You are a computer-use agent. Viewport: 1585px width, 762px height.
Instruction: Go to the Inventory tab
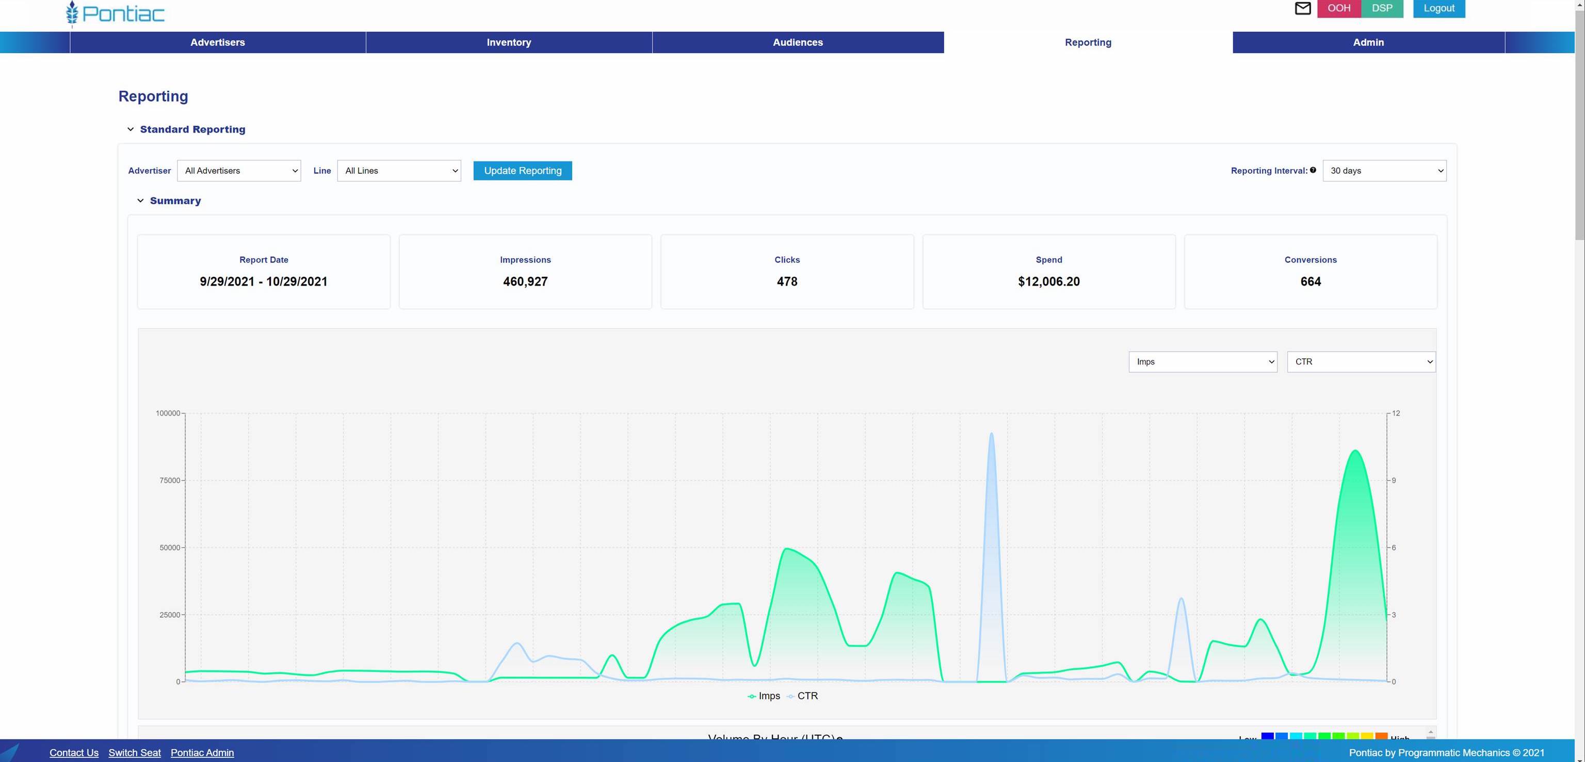509,42
